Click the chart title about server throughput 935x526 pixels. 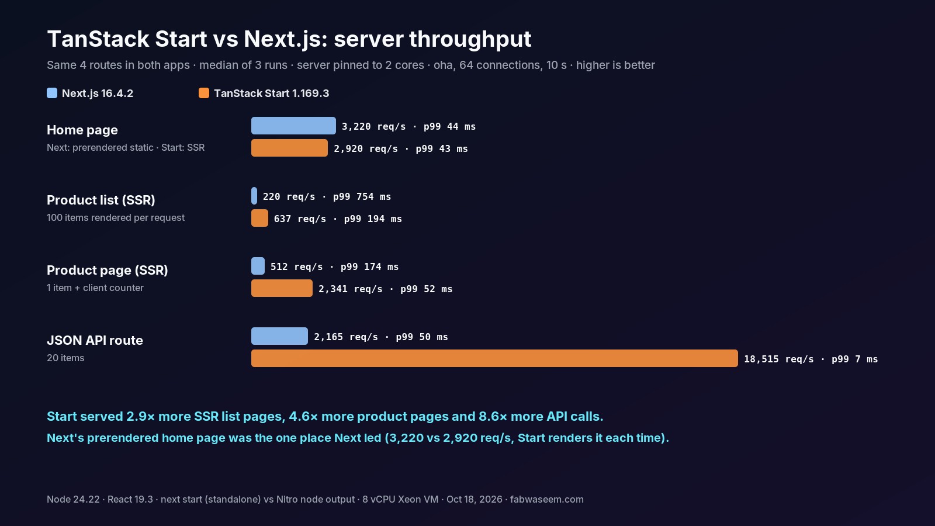(x=289, y=39)
